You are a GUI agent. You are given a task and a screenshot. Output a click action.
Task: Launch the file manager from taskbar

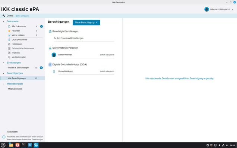coord(11,145)
